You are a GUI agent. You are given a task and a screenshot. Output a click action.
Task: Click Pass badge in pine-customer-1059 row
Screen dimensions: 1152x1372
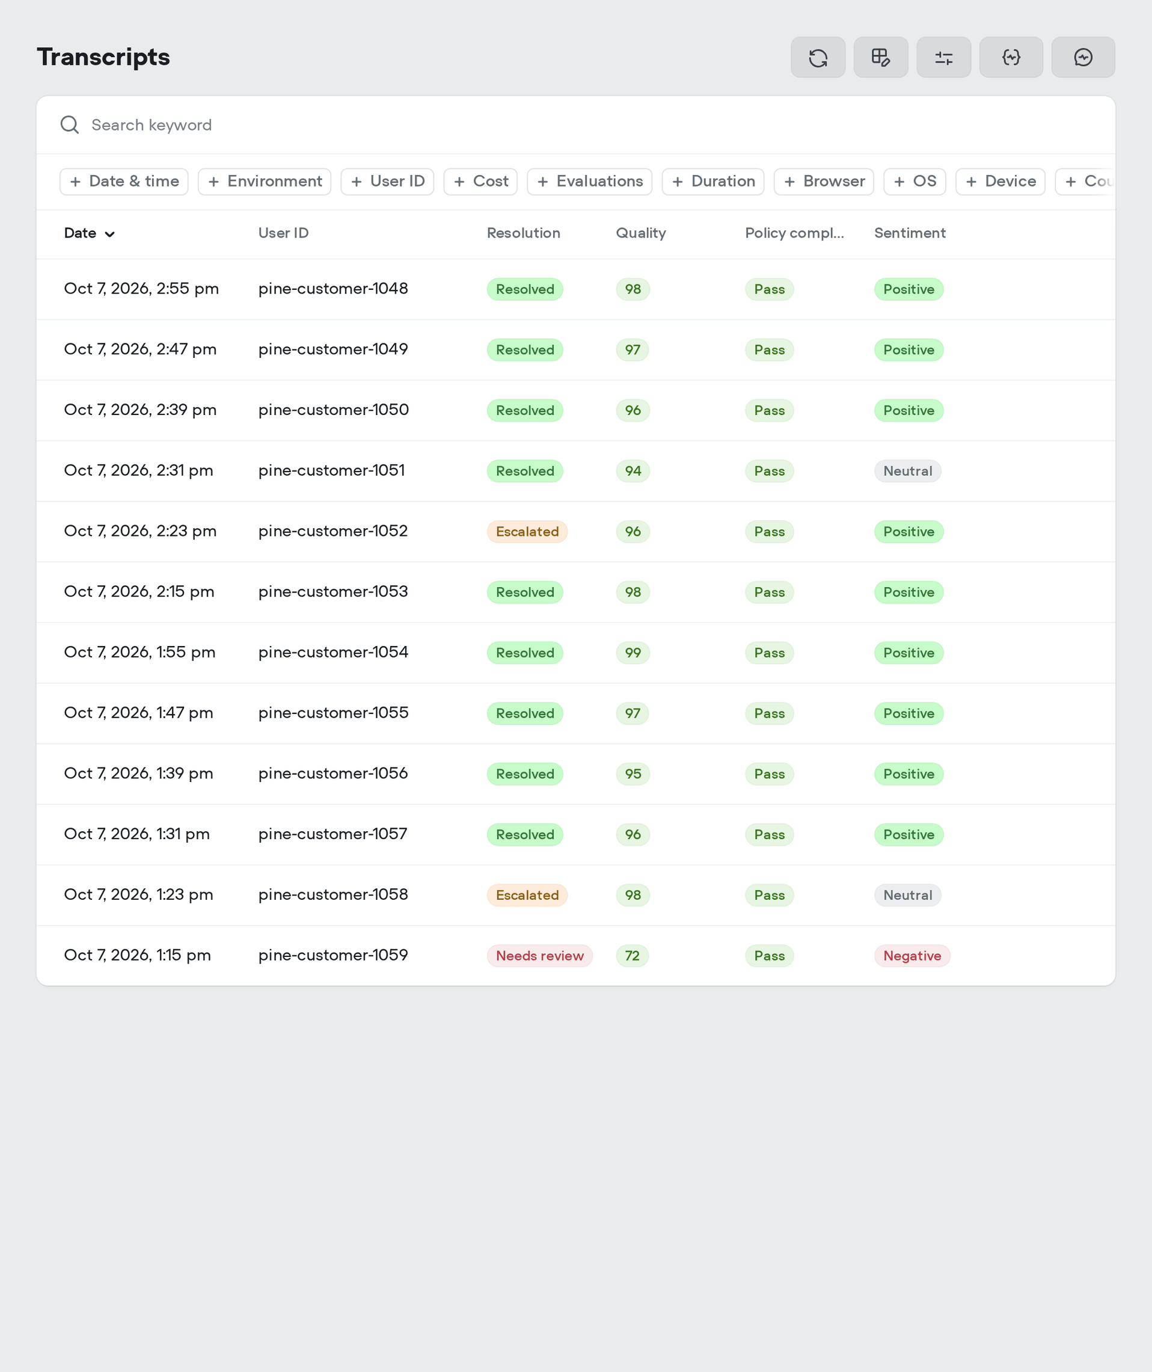[x=770, y=956]
